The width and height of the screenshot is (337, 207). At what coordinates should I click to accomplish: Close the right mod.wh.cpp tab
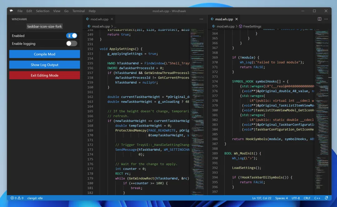237,19
